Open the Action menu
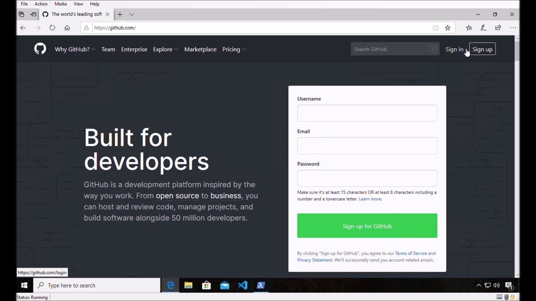The height and width of the screenshot is (301, 536). click(x=41, y=4)
